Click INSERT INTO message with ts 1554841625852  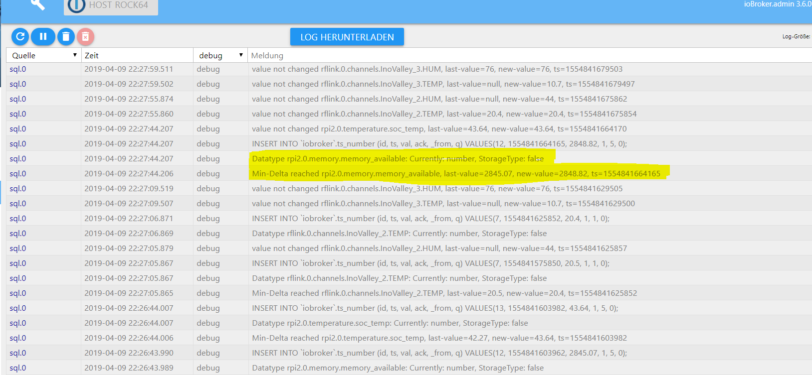click(x=430, y=219)
